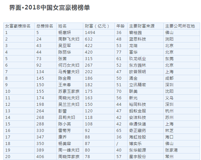Select the name 吴兰兰夫妇

(x=69, y=104)
